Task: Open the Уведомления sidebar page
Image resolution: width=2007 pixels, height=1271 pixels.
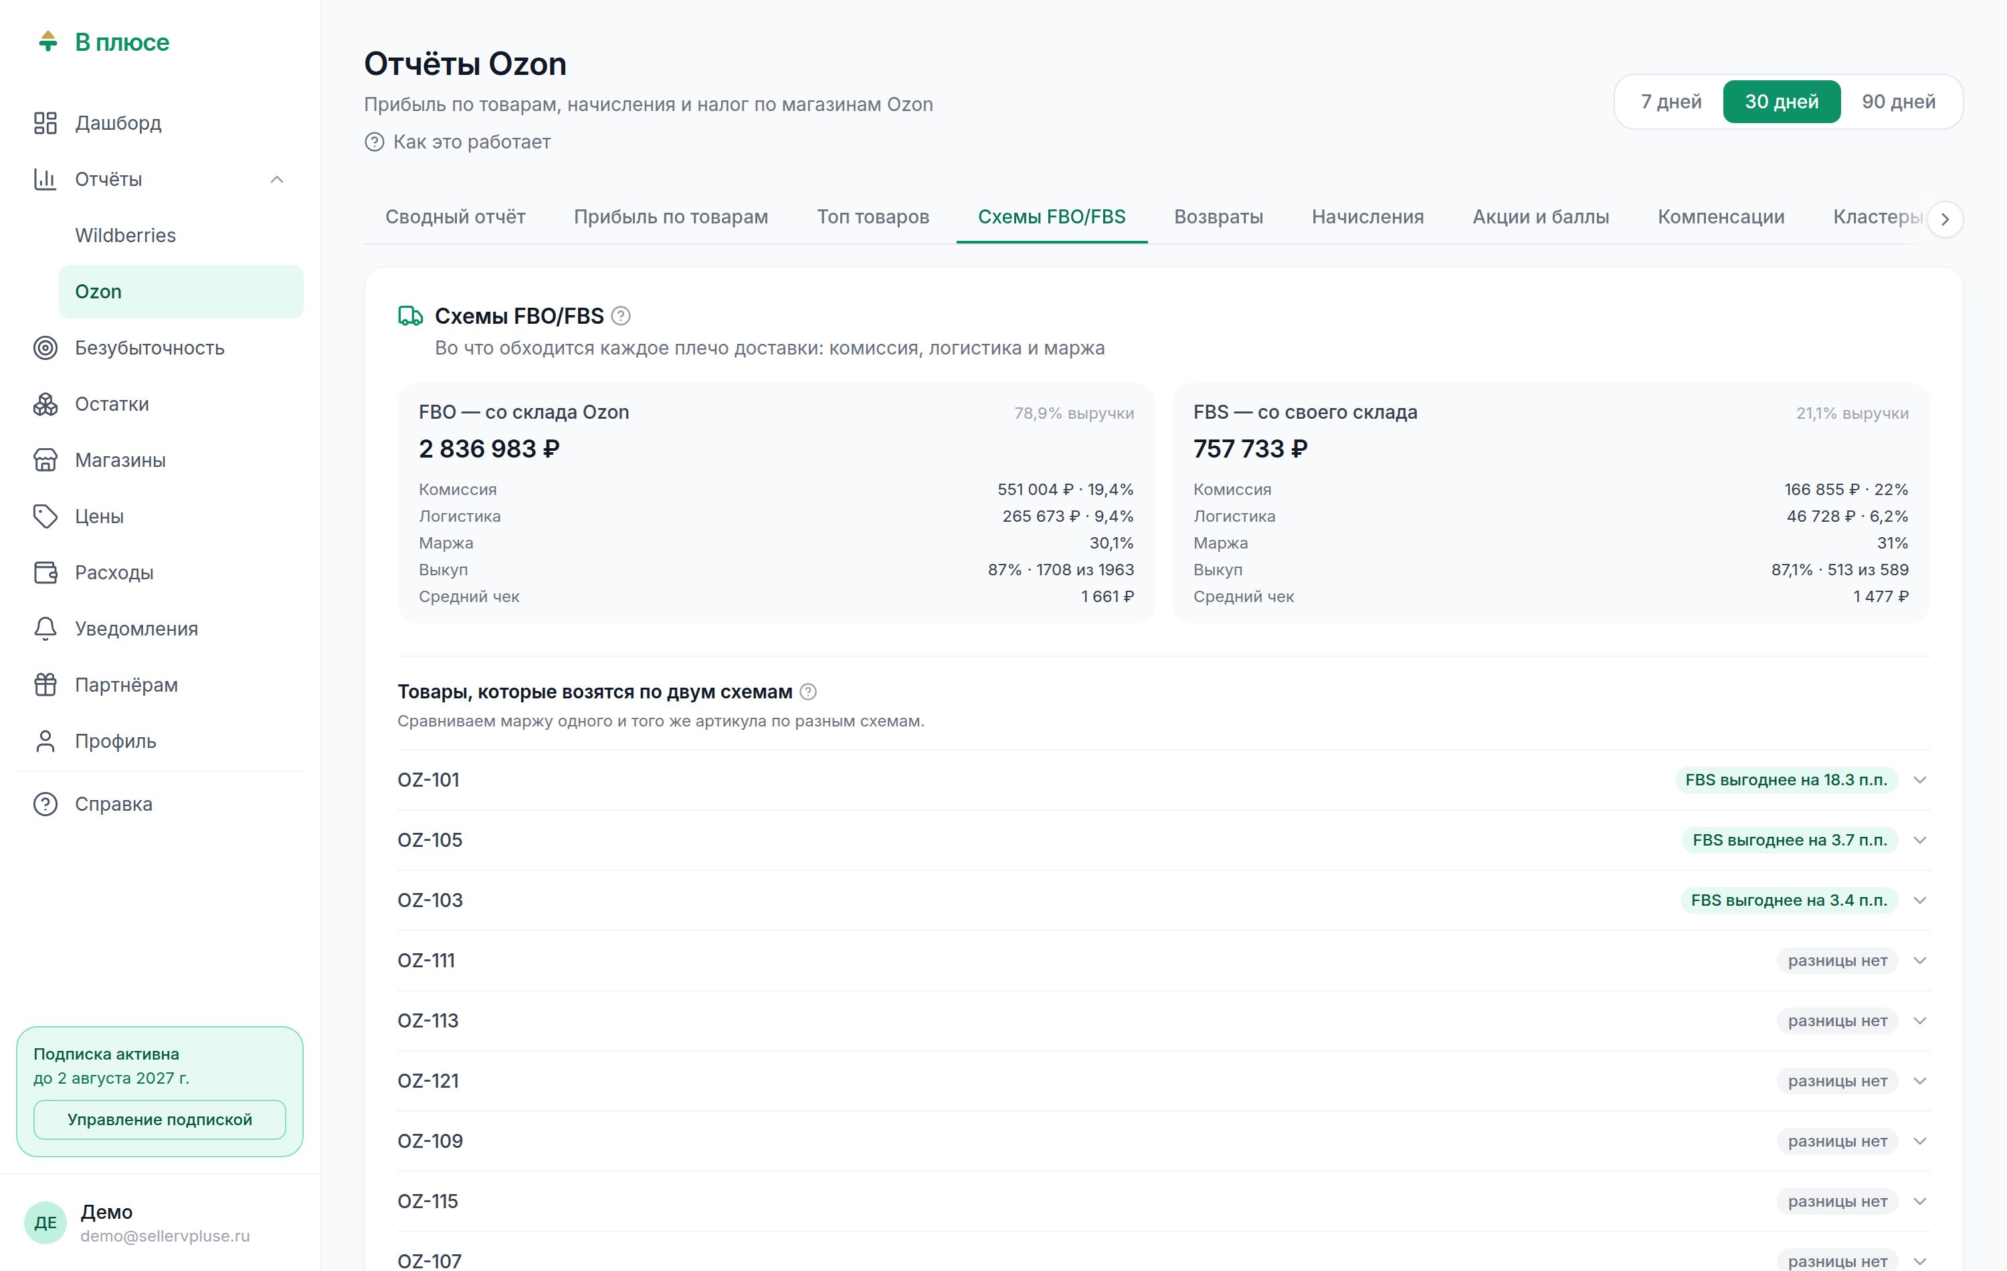Action: coord(160,628)
